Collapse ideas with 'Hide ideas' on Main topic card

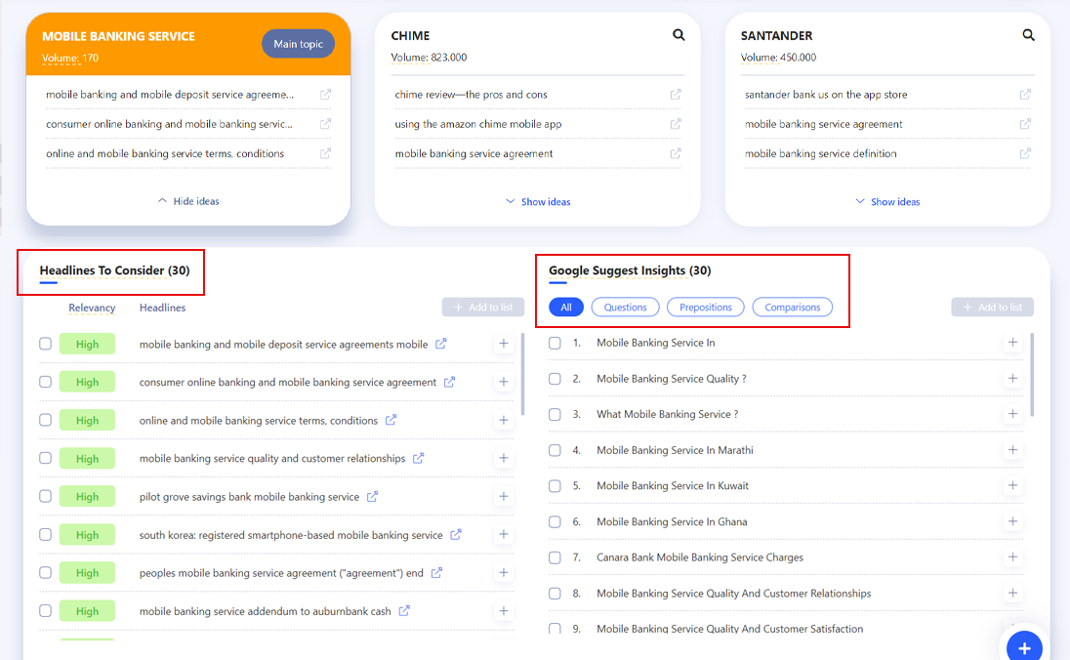tap(188, 201)
